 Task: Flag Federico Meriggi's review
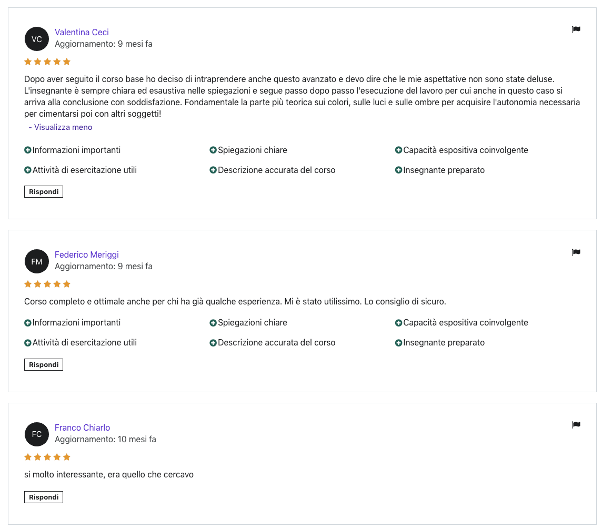click(x=576, y=252)
